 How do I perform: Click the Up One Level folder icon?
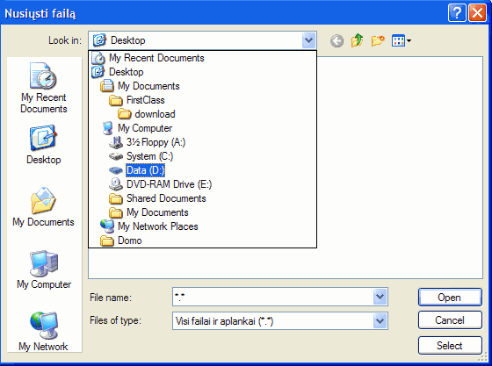coord(357,40)
